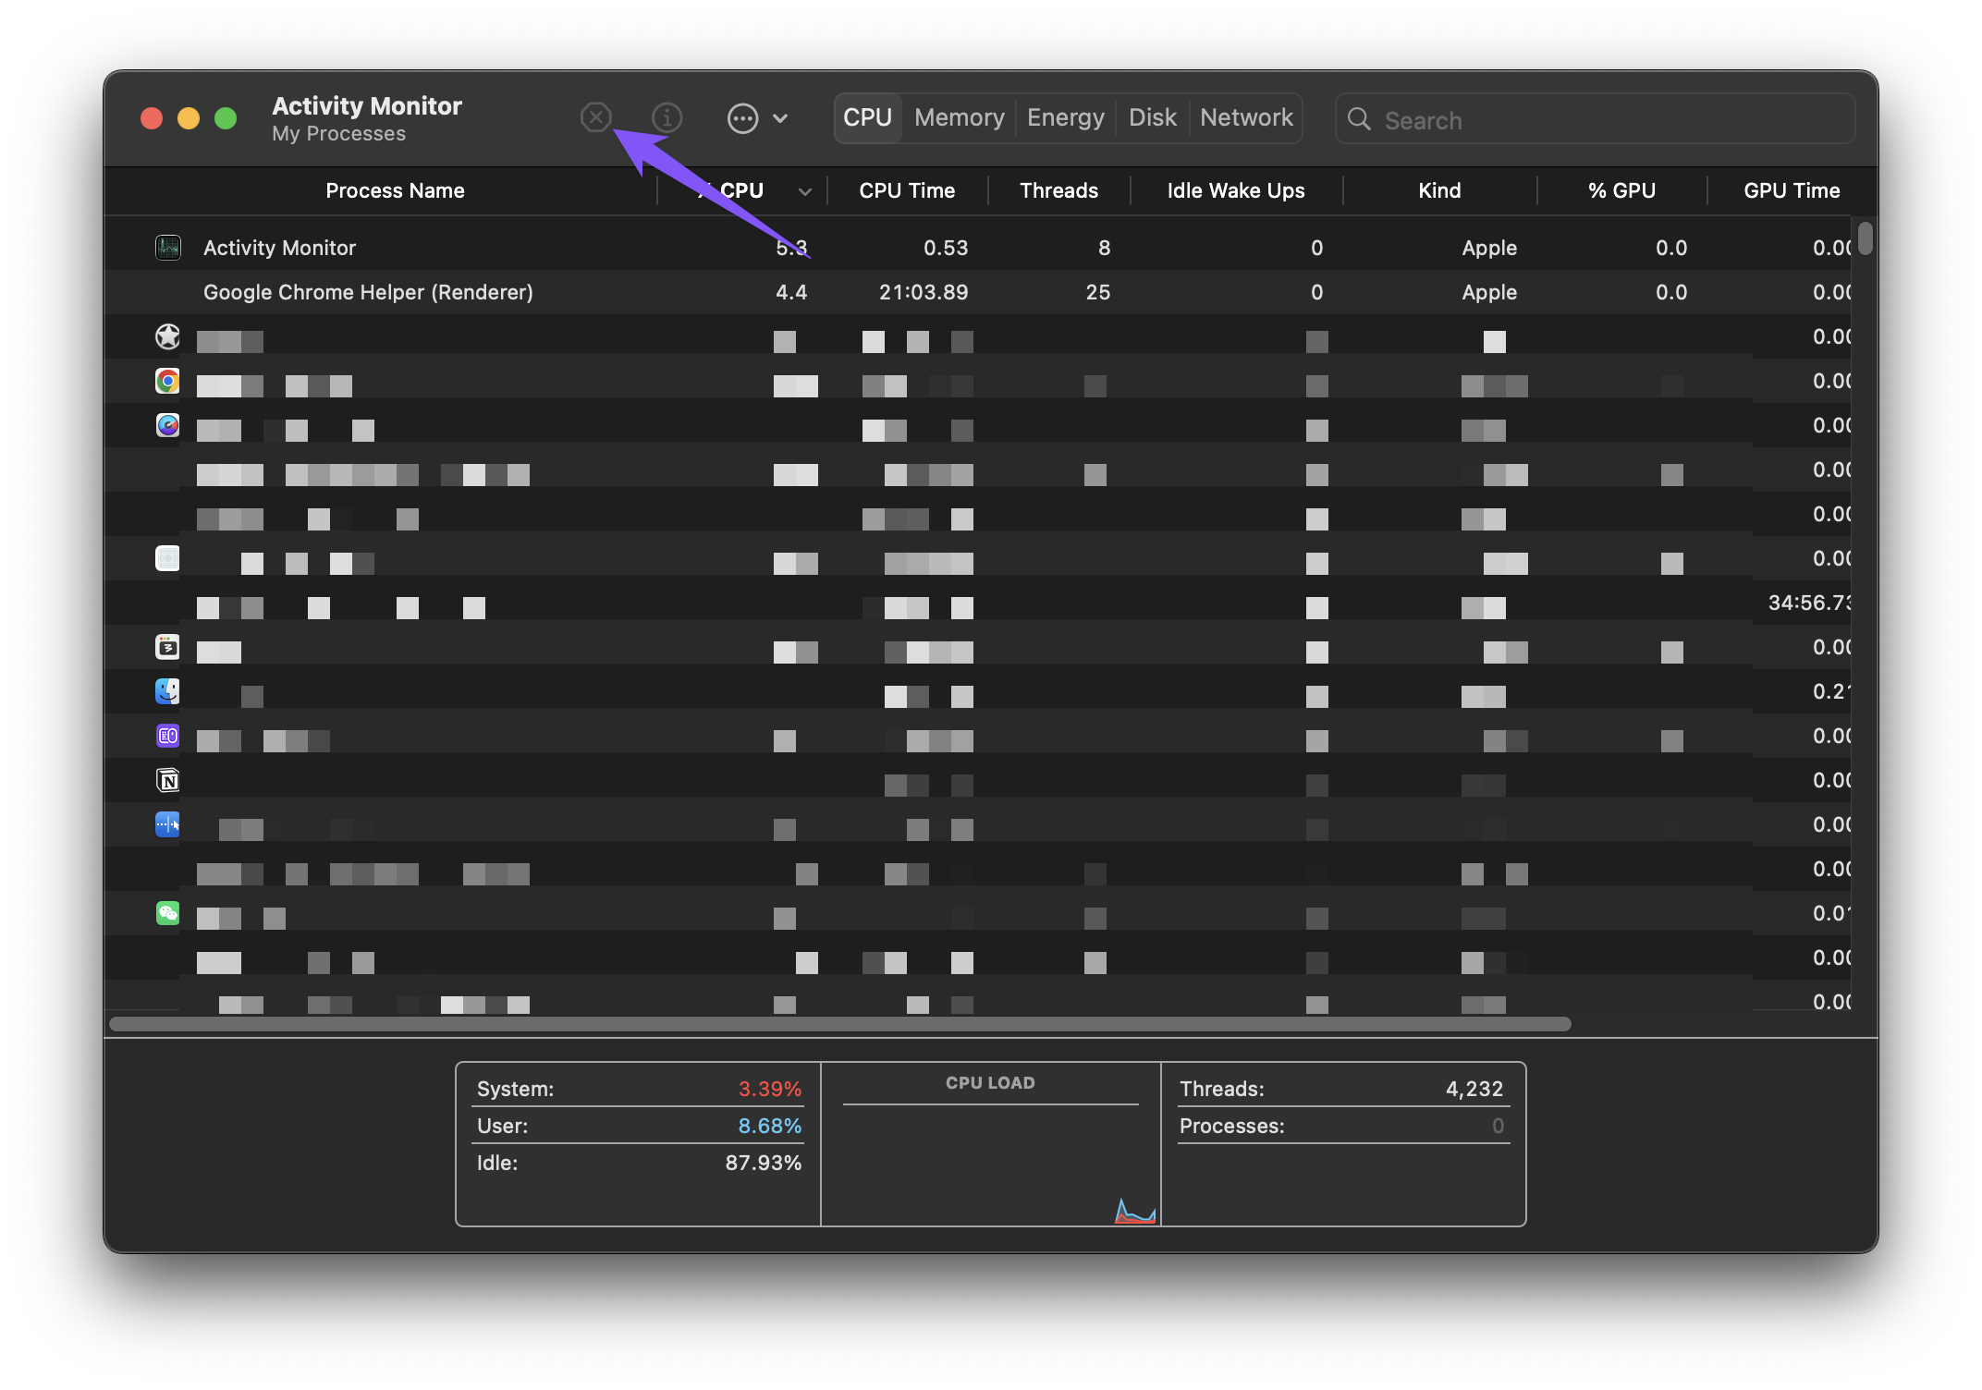Click the horizontal scrollbar below the process list
This screenshot has height=1390, width=1982.
pos(839,1024)
